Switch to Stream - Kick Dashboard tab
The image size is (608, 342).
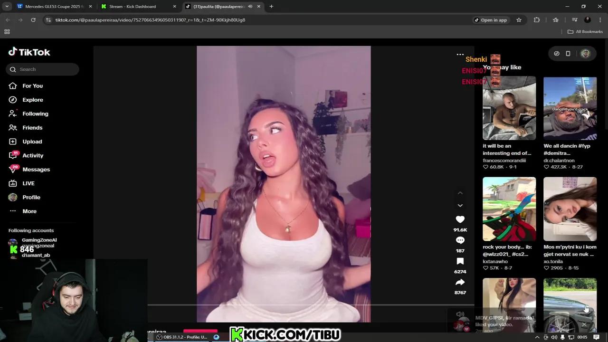[133, 7]
